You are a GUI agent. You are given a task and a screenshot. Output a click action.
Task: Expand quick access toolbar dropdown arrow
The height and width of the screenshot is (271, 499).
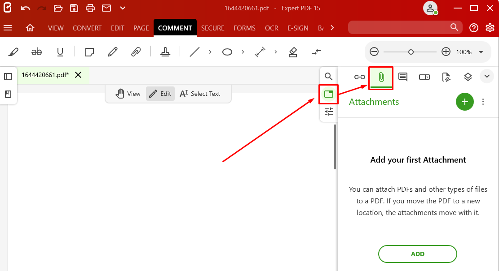123,8
